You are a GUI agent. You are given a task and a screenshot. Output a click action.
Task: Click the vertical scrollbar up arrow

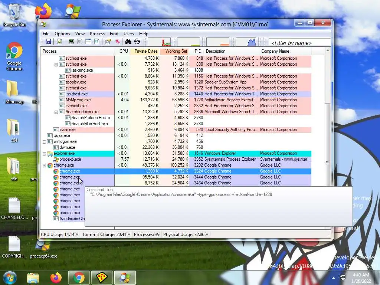click(x=328, y=50)
